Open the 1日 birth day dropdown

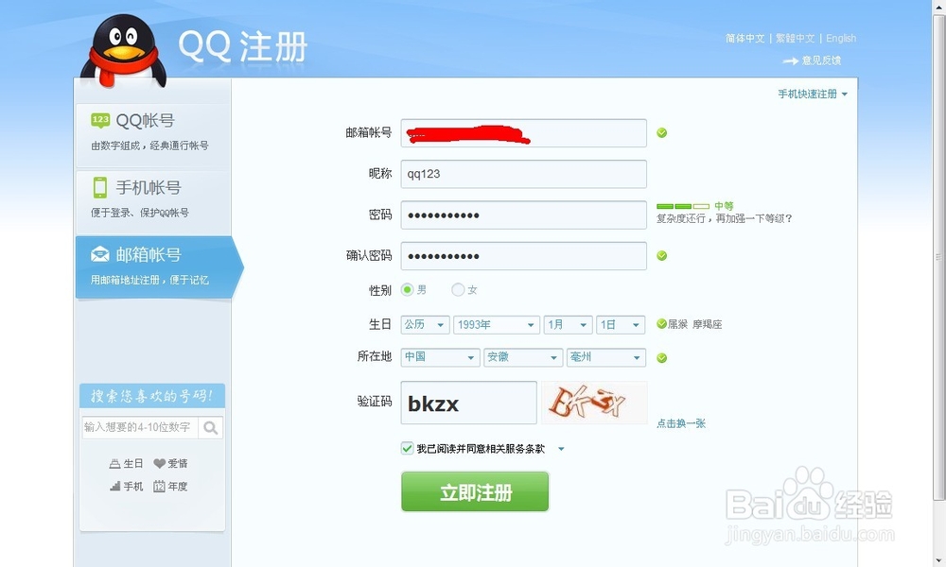coord(621,325)
